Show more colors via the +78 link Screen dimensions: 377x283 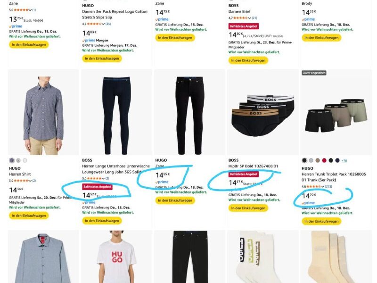click(x=344, y=160)
